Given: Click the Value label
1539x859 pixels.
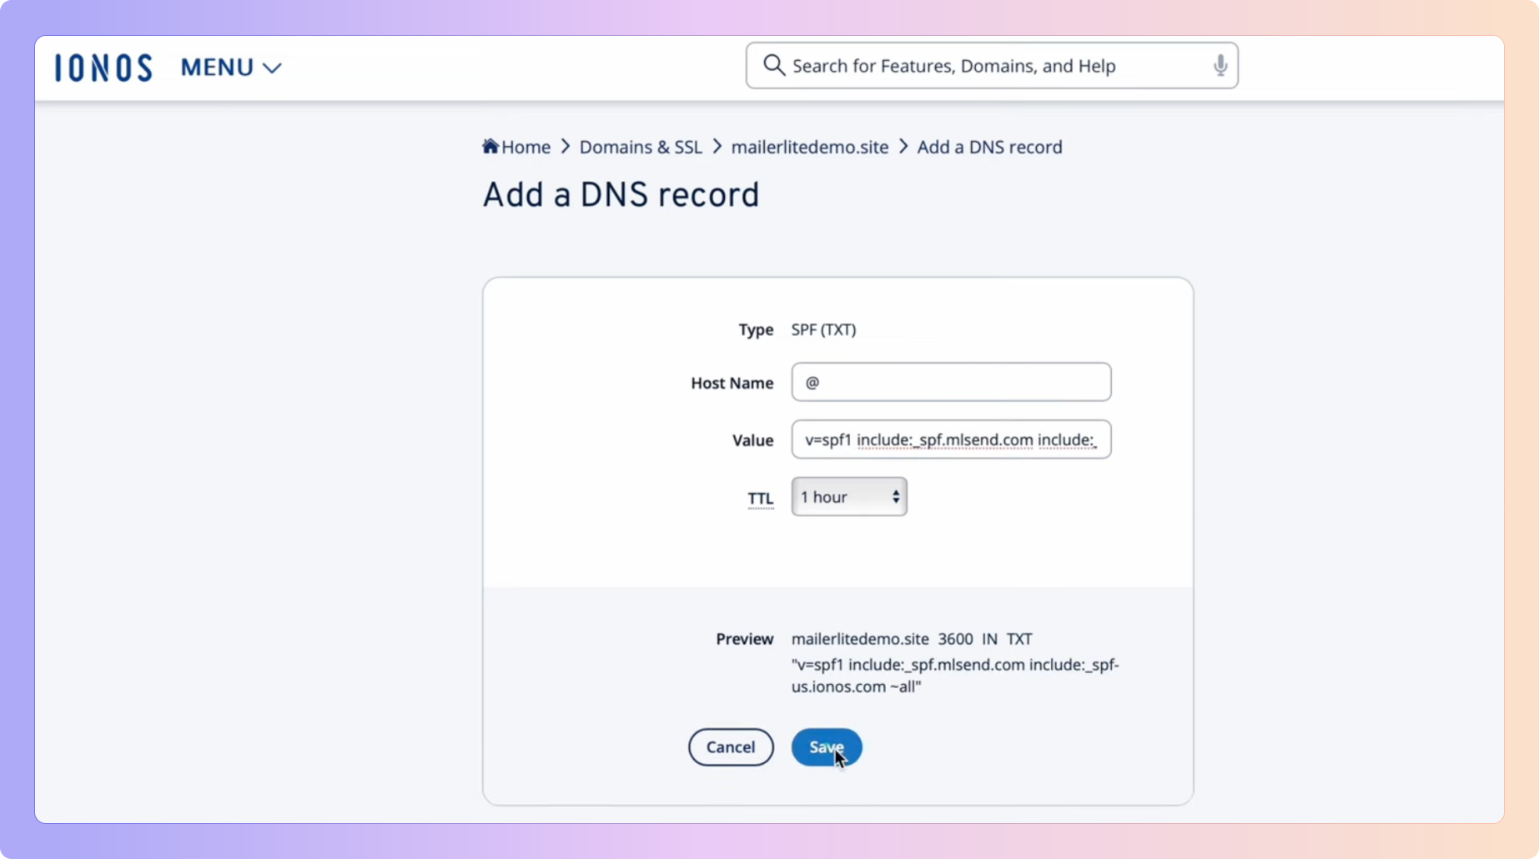Looking at the screenshot, I should pos(753,440).
